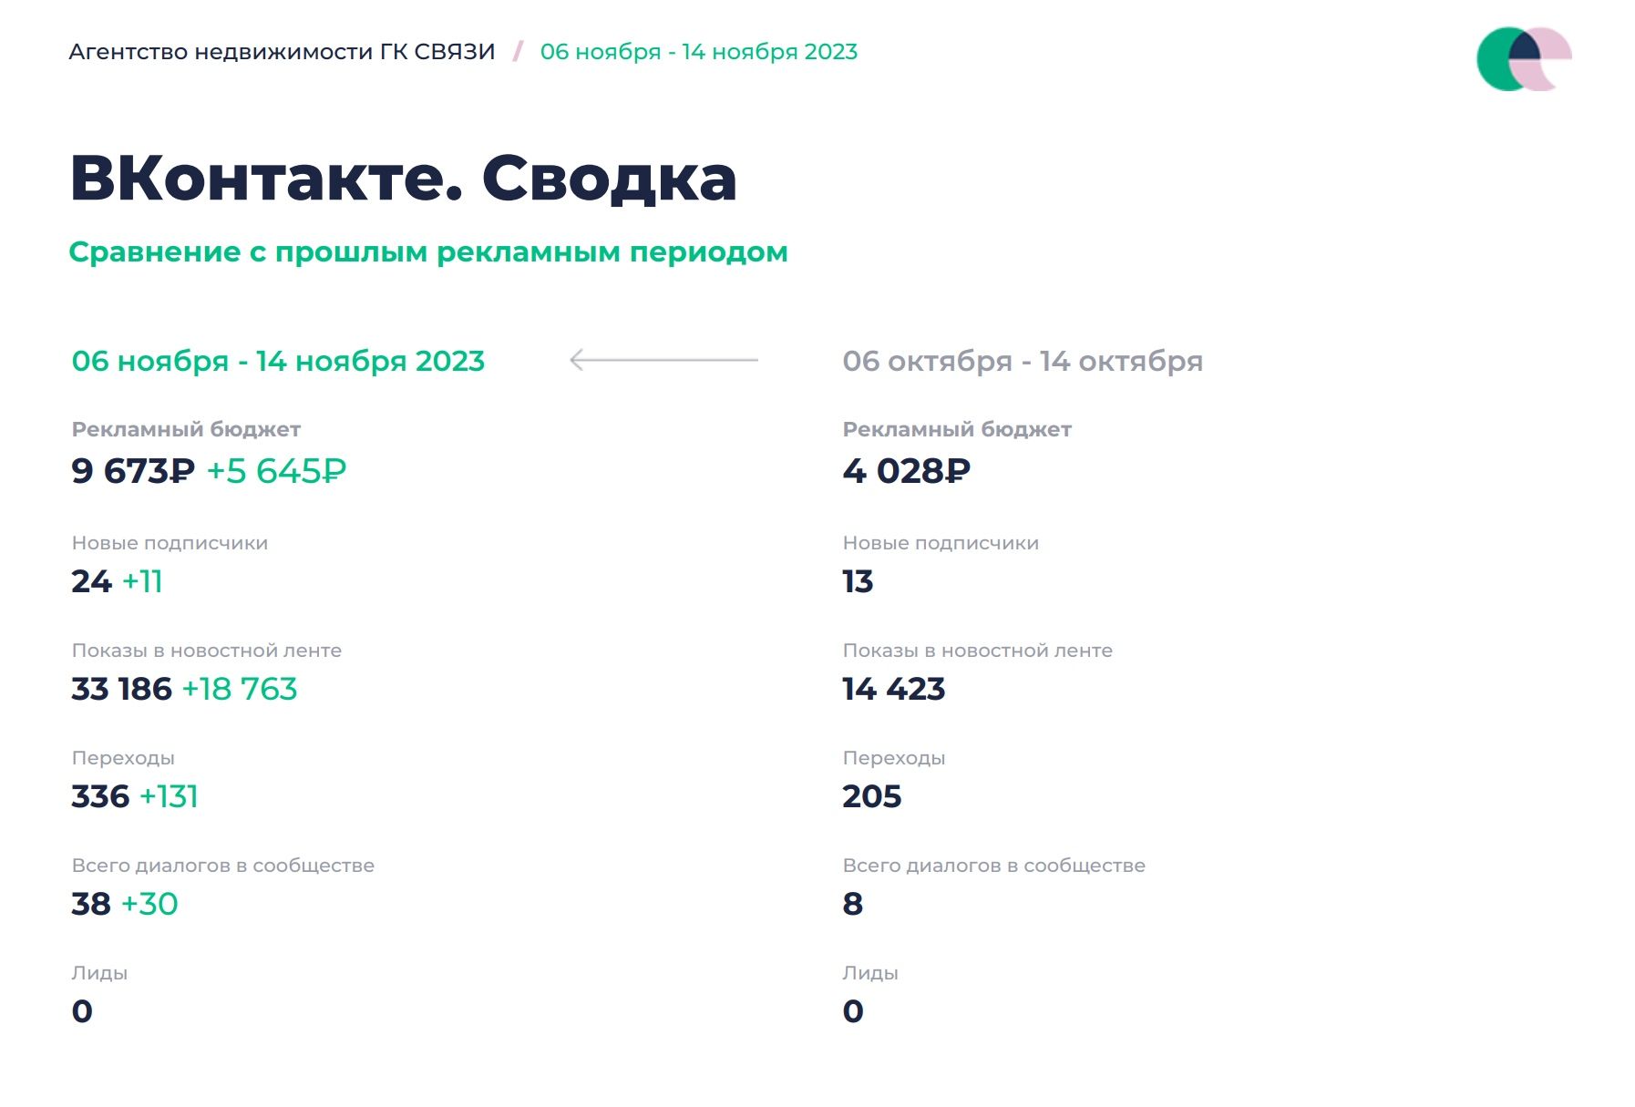Click subtitle 'Сравнение с прошлым рекламным периодом'
1635x1107 pixels.
point(428,252)
